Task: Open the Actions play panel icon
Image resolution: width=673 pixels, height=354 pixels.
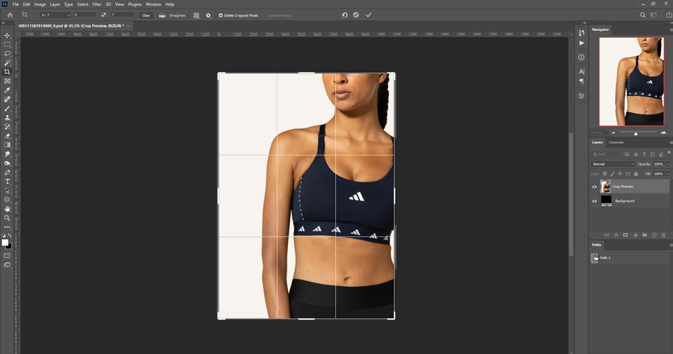Action: [x=581, y=43]
